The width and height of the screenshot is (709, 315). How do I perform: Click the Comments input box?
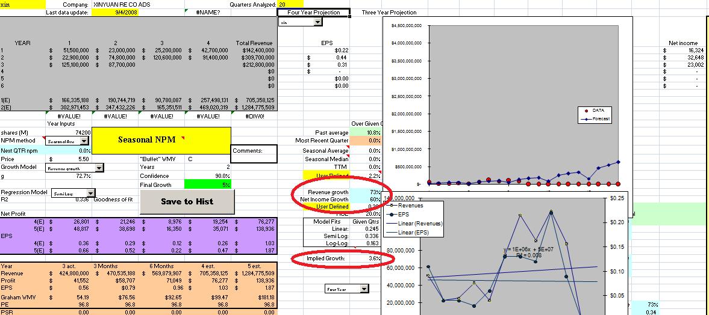(x=254, y=154)
